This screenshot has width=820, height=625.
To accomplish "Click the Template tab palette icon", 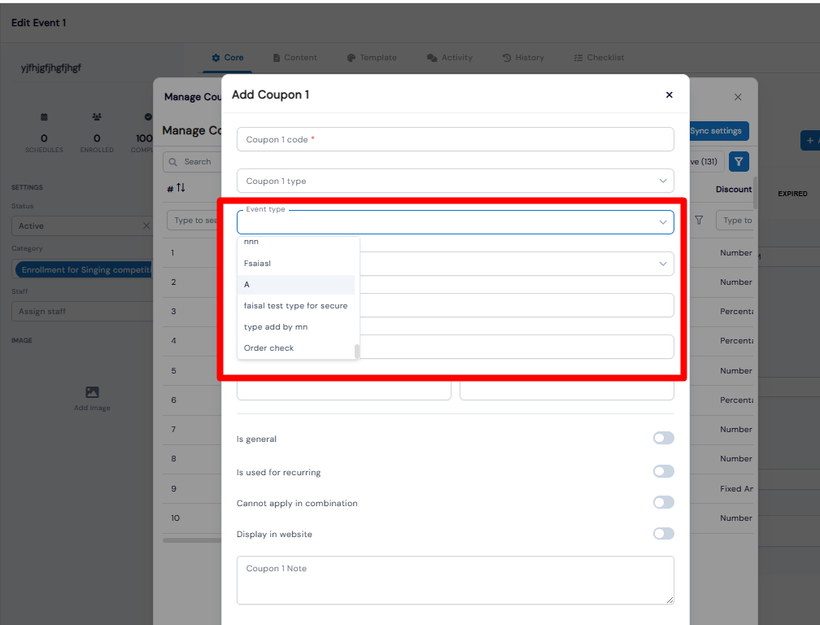I will 351,58.
